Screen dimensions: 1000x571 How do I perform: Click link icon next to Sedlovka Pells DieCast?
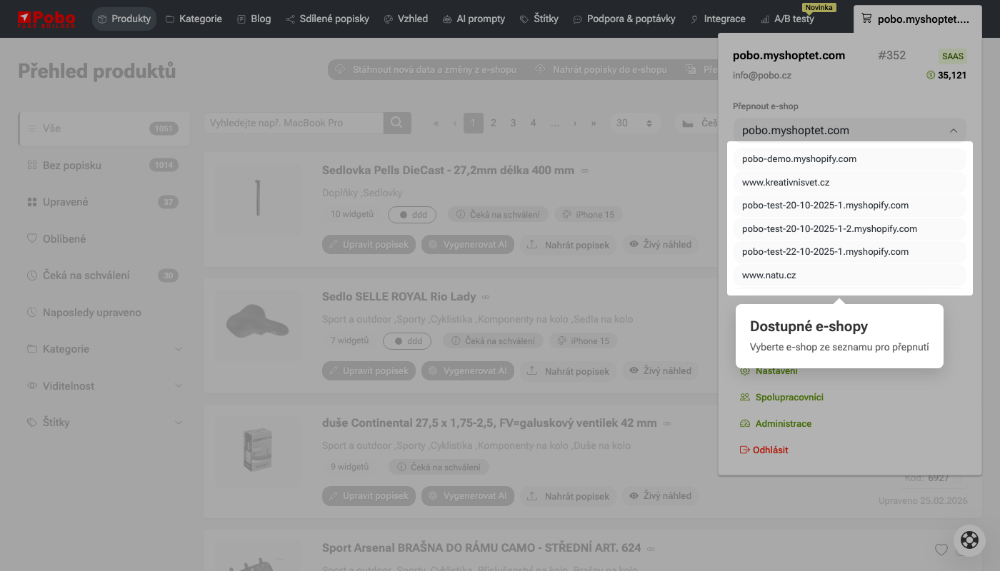point(584,171)
